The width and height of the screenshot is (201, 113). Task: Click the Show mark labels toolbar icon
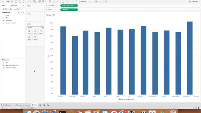pos(73,2)
